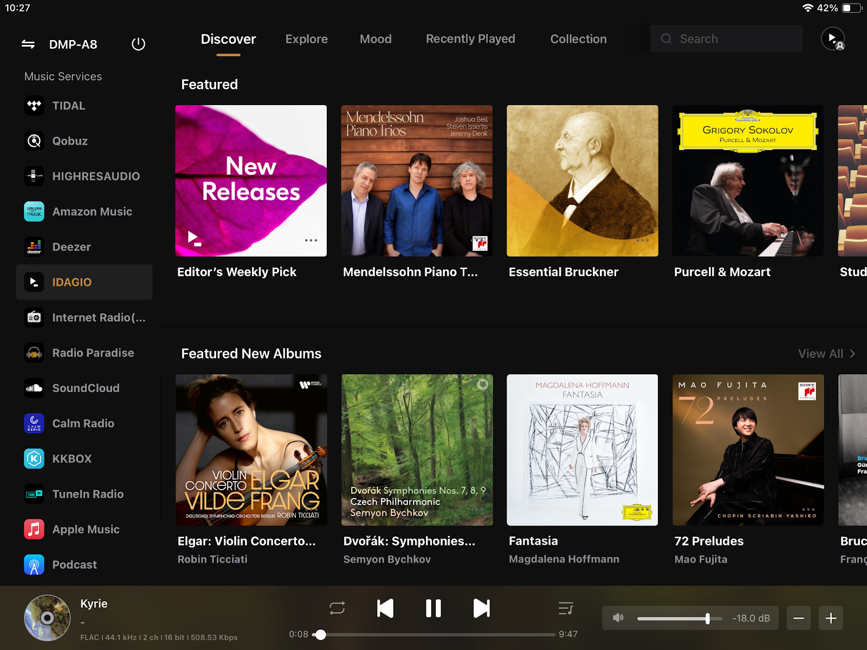Increase volume with the plus button

click(x=831, y=618)
